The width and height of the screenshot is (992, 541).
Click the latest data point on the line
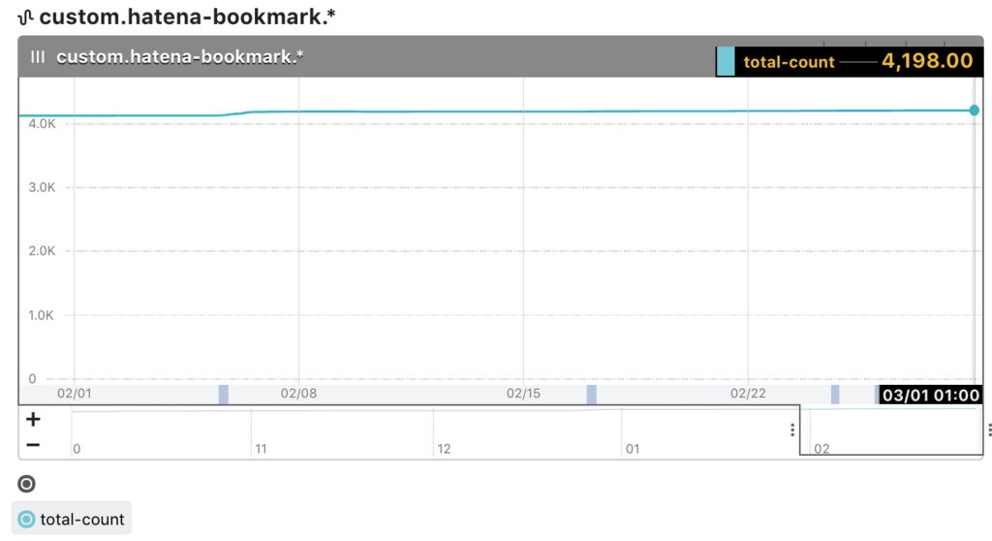tap(975, 111)
